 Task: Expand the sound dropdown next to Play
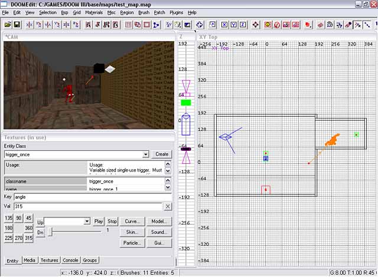click(x=87, y=221)
